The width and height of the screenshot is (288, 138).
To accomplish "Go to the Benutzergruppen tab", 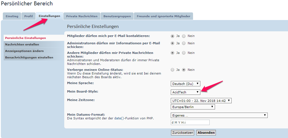I will pos(117,16).
